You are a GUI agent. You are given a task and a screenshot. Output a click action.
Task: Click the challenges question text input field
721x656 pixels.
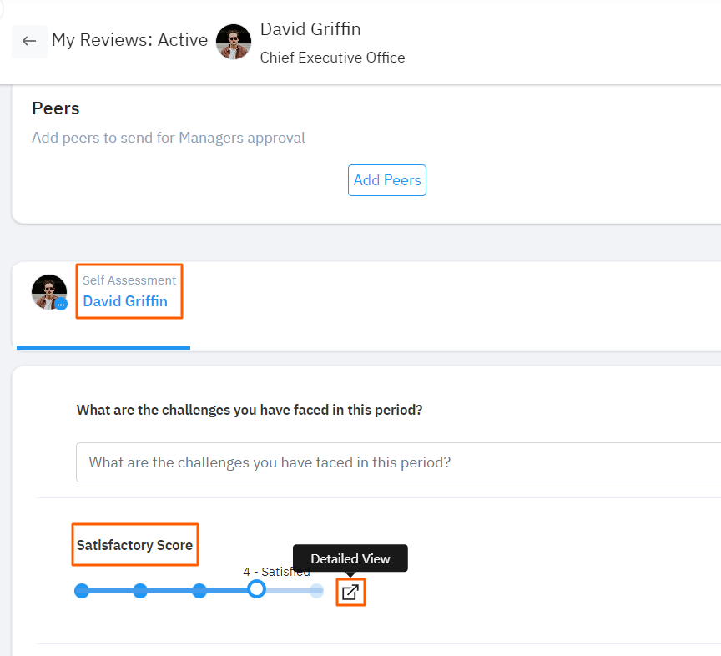[x=334, y=462]
